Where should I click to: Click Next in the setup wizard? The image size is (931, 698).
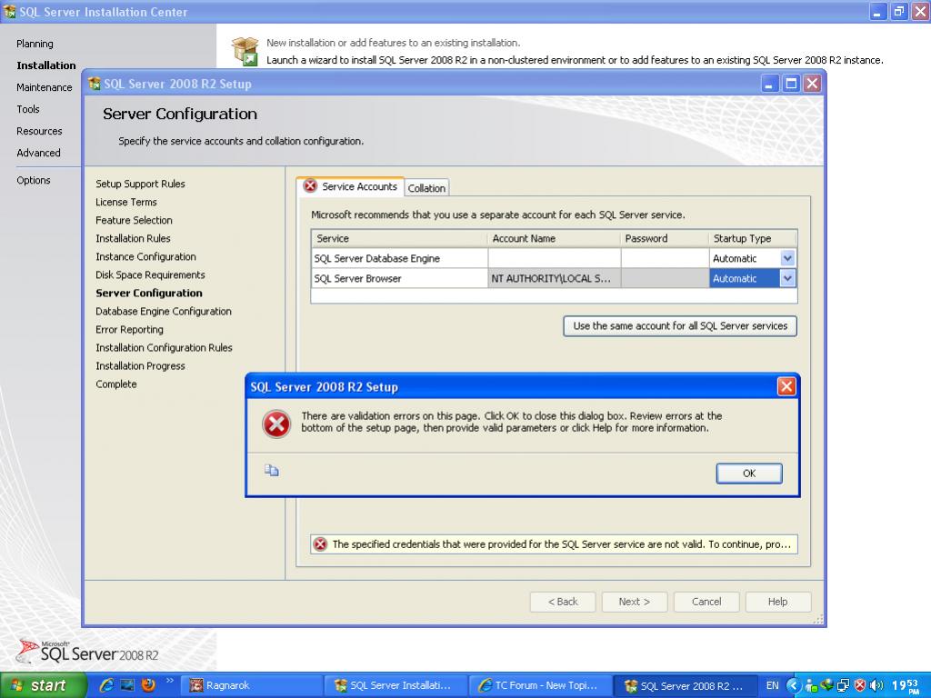[634, 602]
